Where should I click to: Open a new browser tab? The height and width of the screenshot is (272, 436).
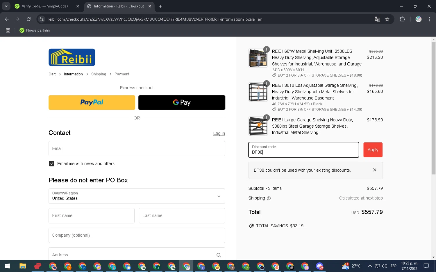click(160, 6)
